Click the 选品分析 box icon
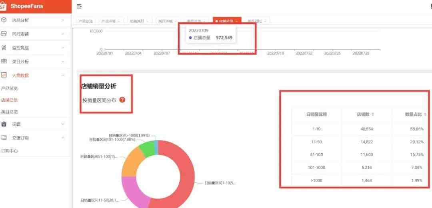Image resolution: width=432 pixels, height=208 pixels. point(4,20)
